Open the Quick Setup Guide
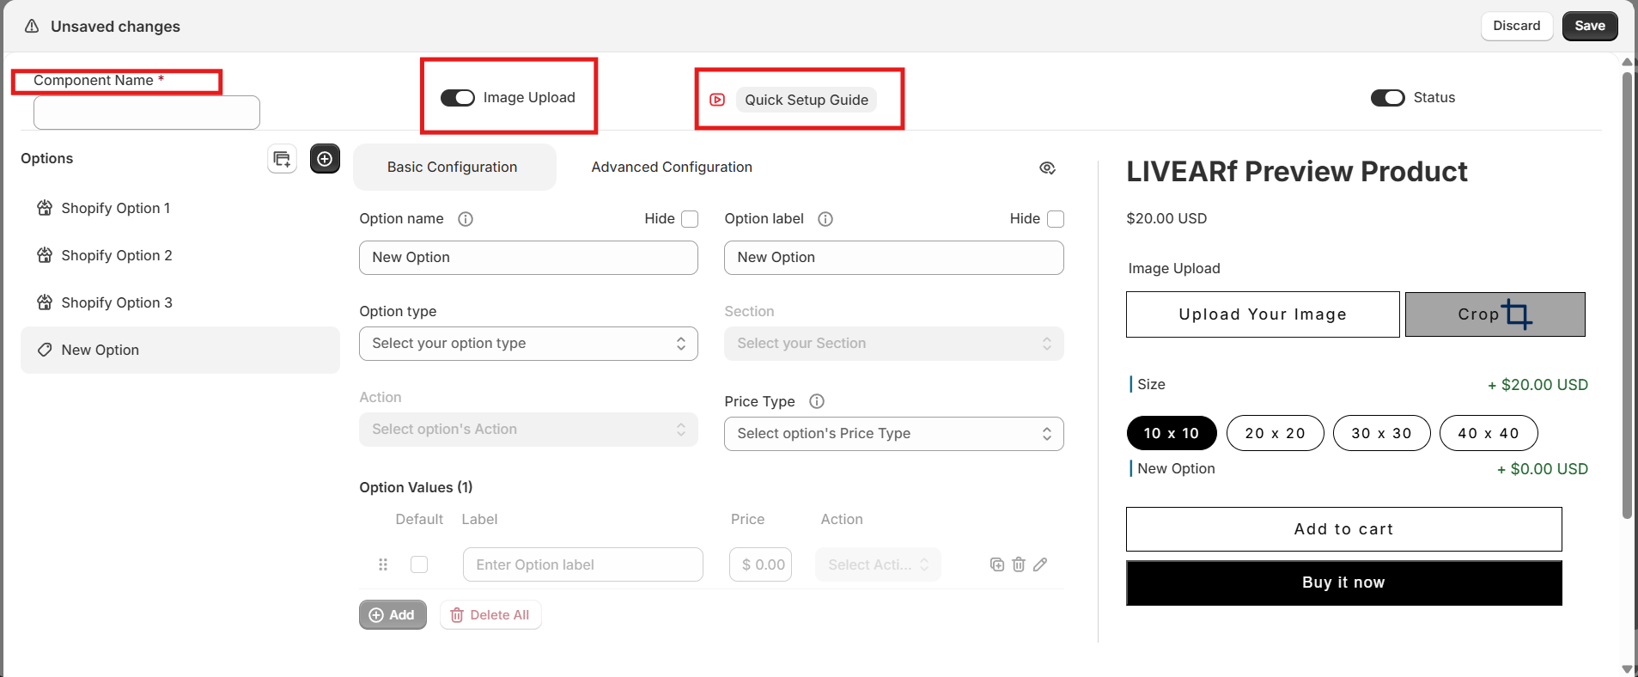Image resolution: width=1638 pixels, height=677 pixels. (x=807, y=100)
